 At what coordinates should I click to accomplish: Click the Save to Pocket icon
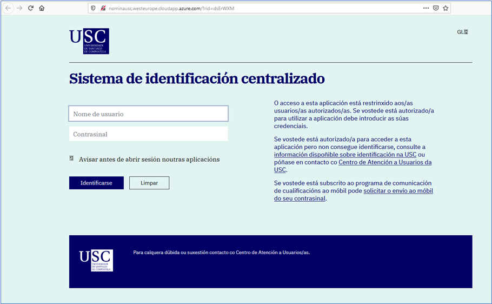[436, 8]
